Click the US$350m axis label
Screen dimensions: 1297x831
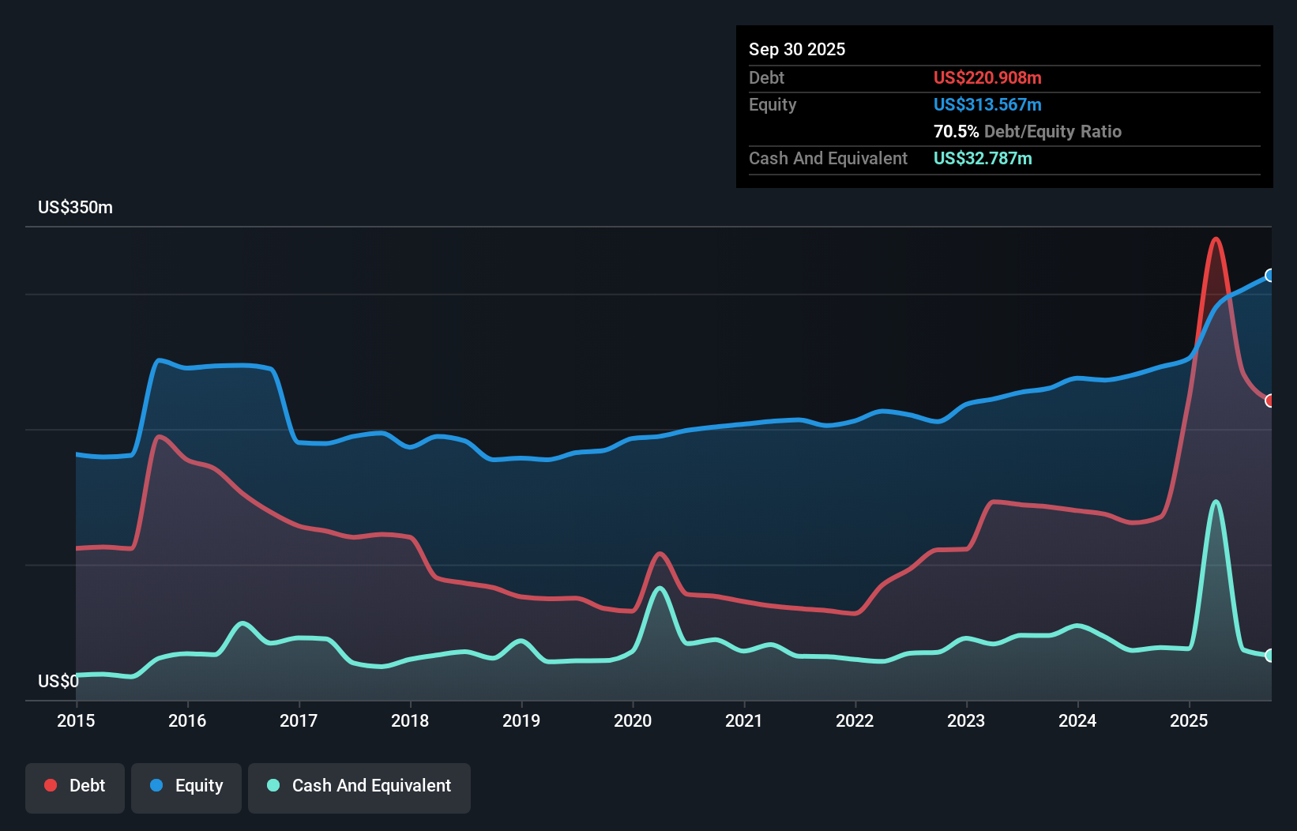coord(76,207)
